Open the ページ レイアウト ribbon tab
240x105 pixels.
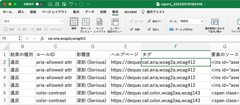coord(54,12)
